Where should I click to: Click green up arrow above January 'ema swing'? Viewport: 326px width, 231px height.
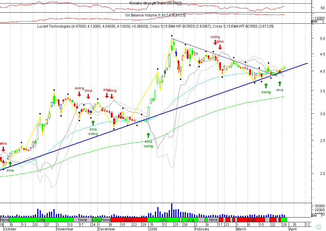coord(148,135)
